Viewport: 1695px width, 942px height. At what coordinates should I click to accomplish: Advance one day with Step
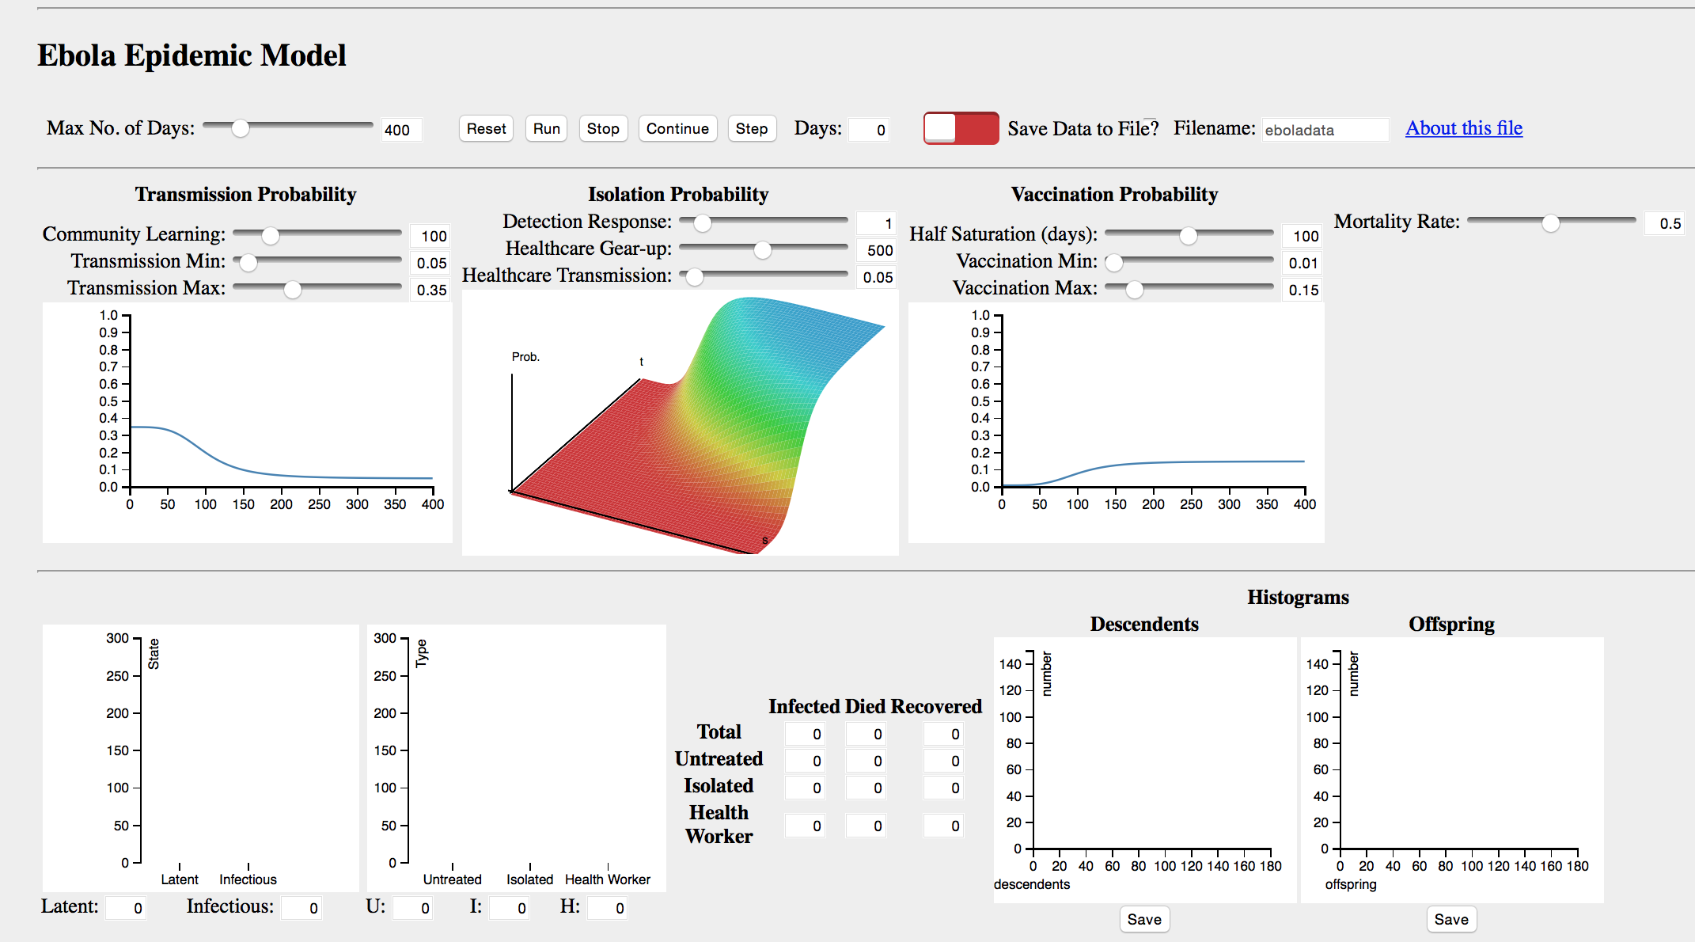coord(751,128)
